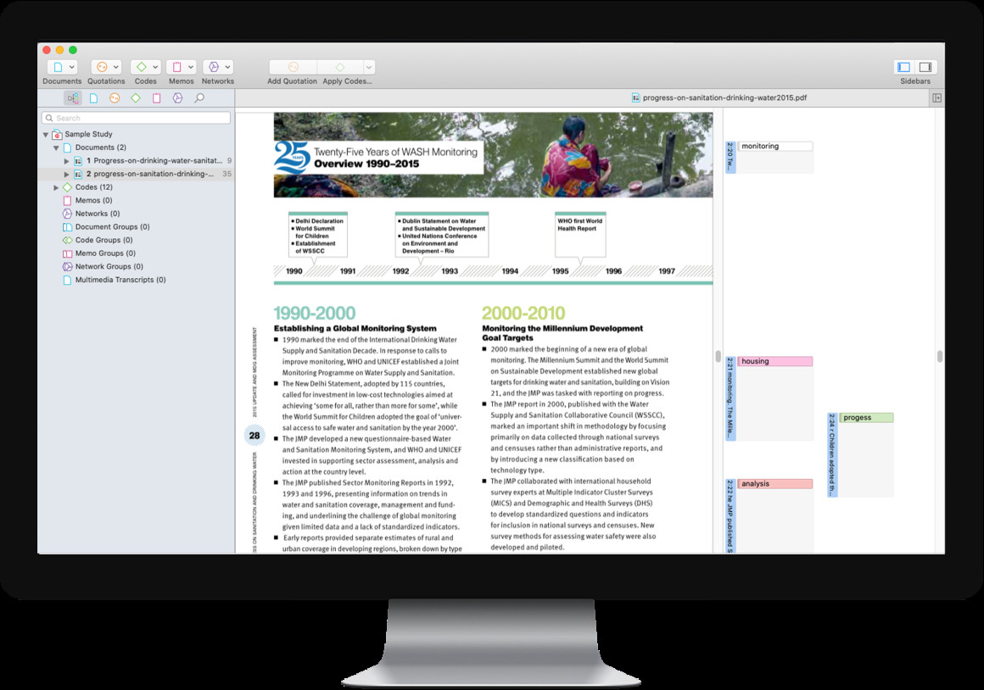Image resolution: width=984 pixels, height=690 pixels.
Task: Select document 1 Progress-on-drinking-water-sanitat
Action: 154,160
